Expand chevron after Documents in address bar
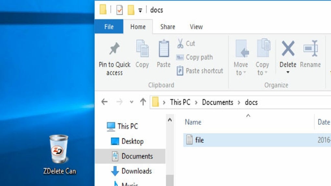 click(x=239, y=102)
